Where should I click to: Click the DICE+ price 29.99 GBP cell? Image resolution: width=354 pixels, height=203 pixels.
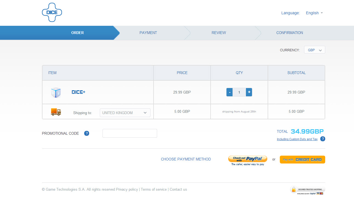click(x=182, y=92)
